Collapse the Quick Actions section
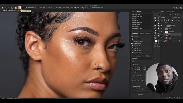 (x=132, y=86)
